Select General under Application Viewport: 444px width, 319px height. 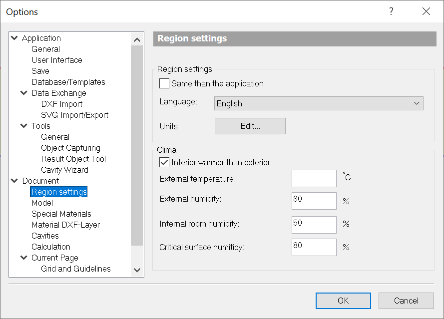pos(45,49)
